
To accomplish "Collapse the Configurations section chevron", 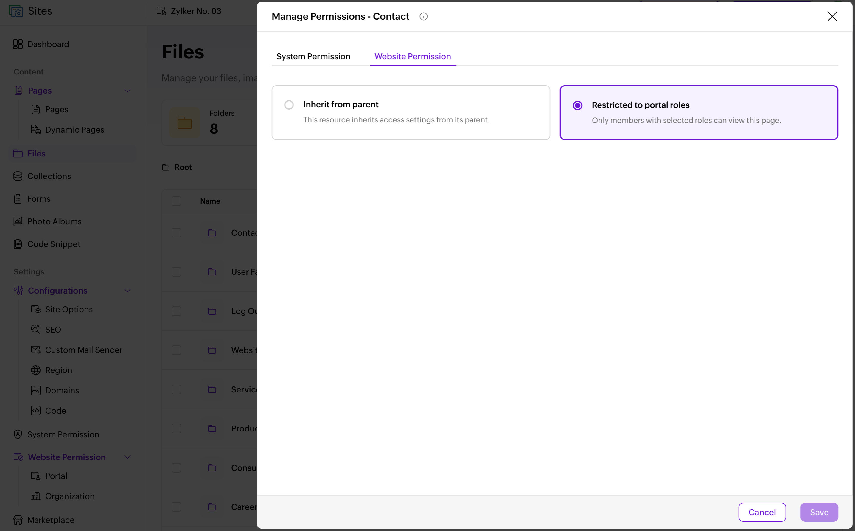I will 128,291.
